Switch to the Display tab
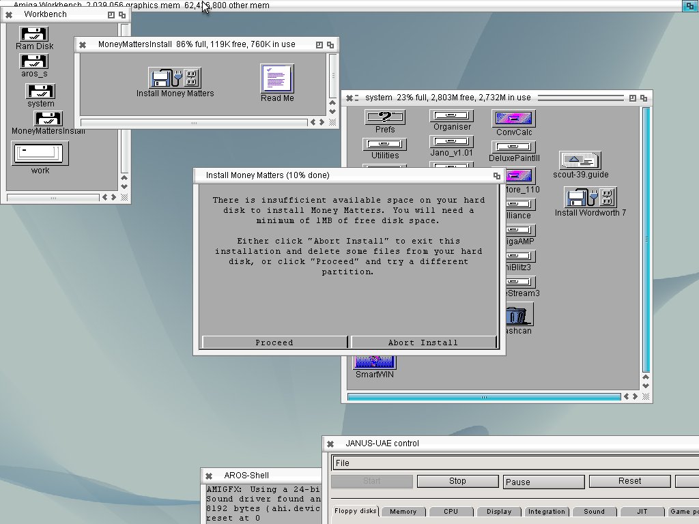 [x=499, y=512]
